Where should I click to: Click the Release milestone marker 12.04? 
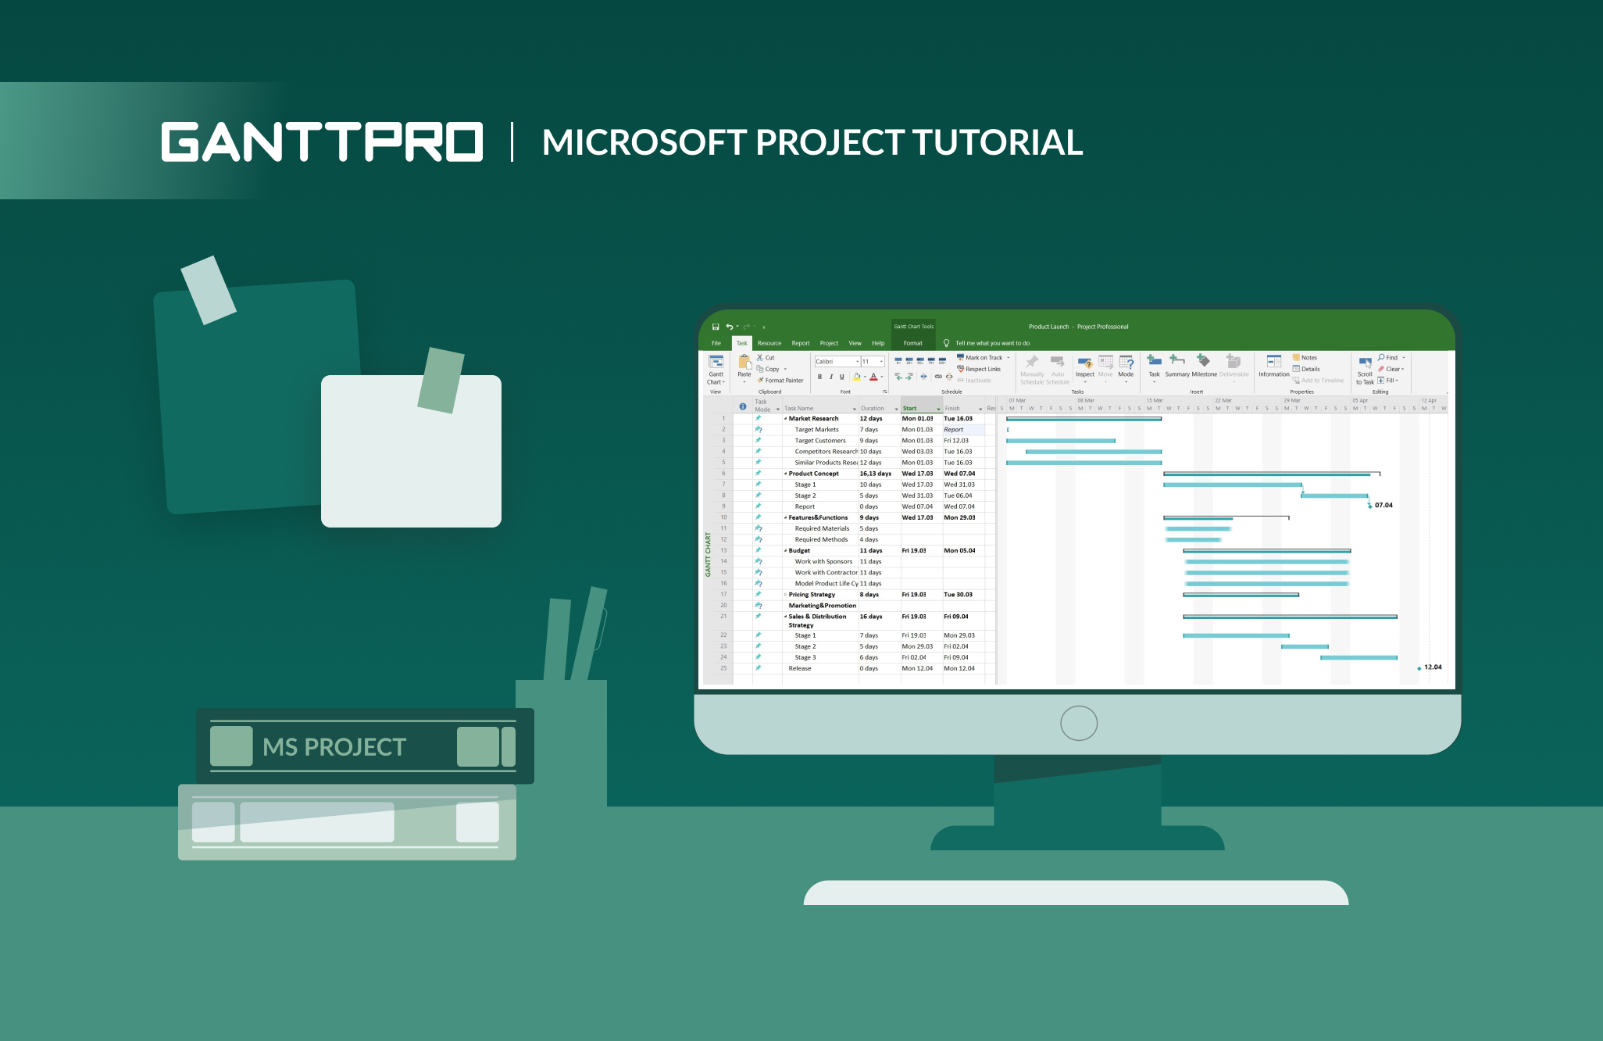[x=1419, y=668]
